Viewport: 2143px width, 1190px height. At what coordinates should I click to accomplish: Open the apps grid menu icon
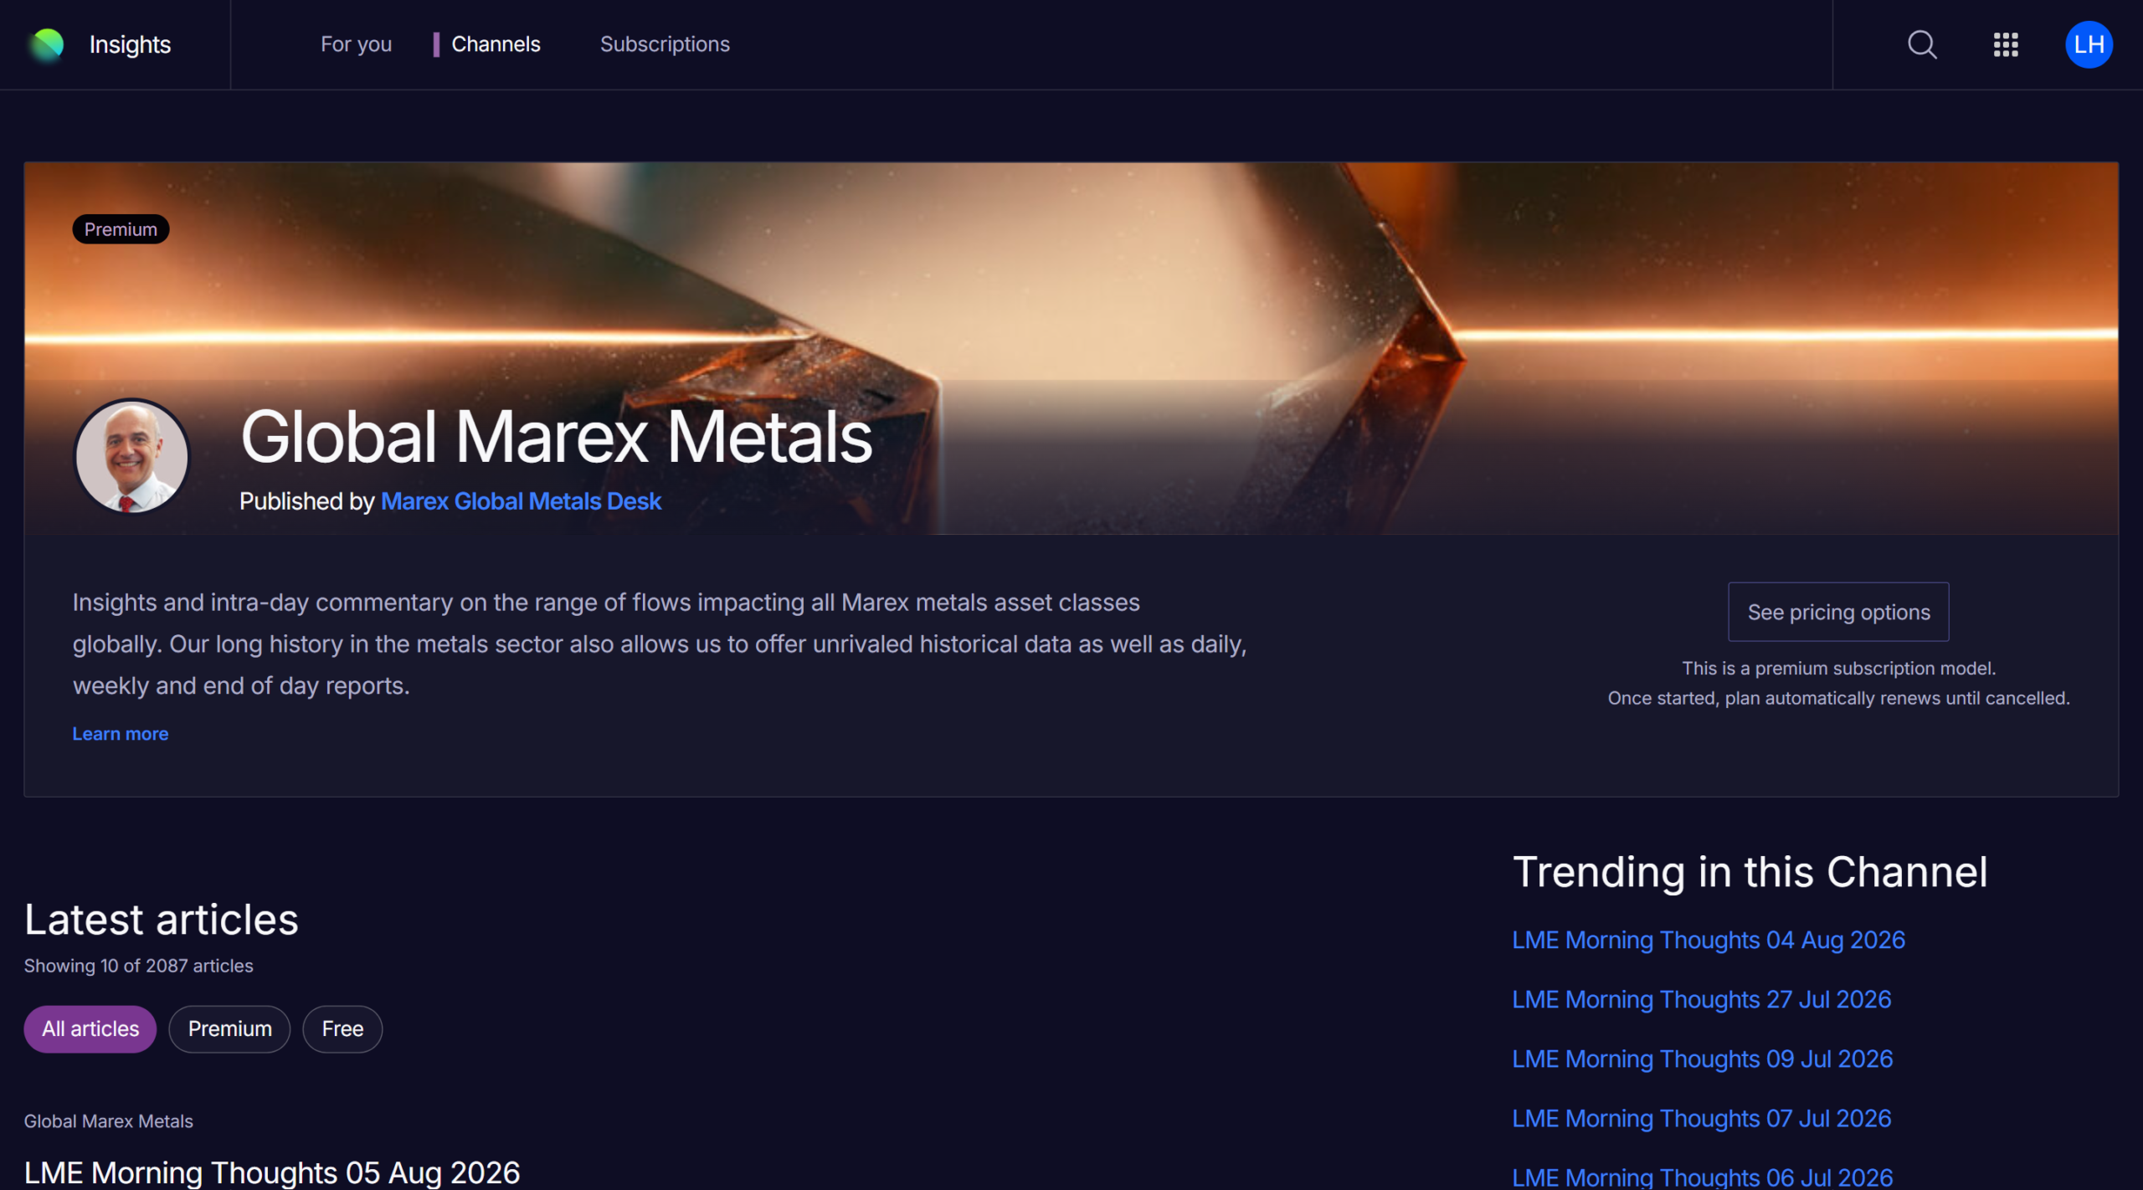coord(2006,44)
